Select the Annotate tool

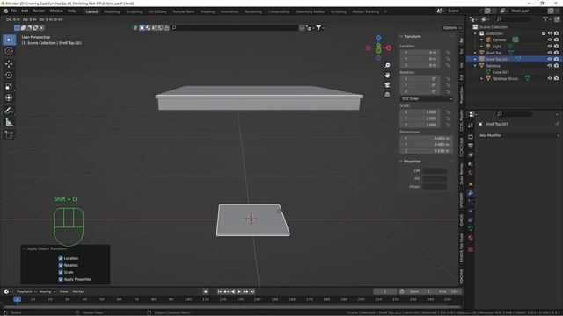tap(9, 111)
